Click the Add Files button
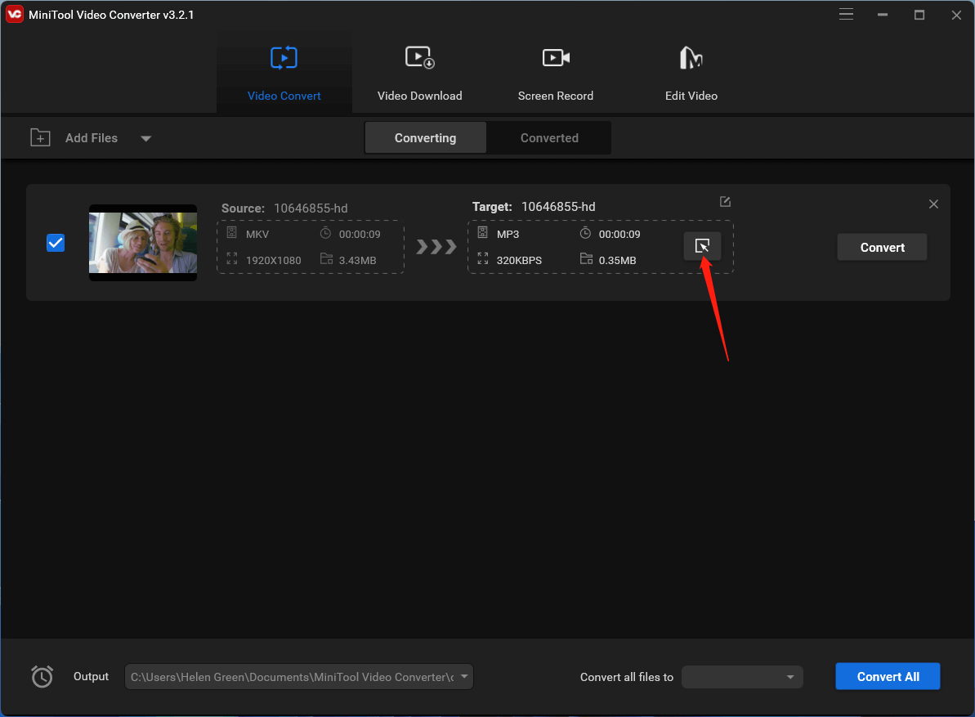The width and height of the screenshot is (975, 717). pos(92,138)
